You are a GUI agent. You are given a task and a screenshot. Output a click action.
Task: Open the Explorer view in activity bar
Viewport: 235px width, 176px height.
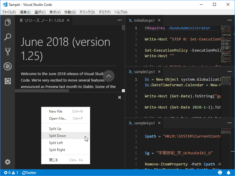click(8, 22)
